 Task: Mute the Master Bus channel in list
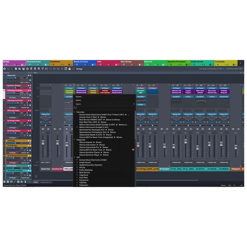28,76
